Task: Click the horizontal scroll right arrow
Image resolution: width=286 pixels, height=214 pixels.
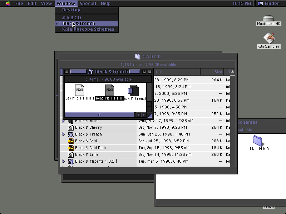Action: (144, 114)
